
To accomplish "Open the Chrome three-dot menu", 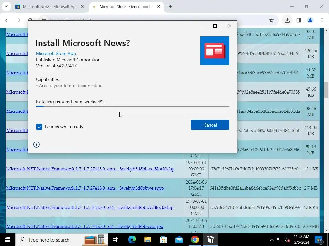I will click(322, 20).
